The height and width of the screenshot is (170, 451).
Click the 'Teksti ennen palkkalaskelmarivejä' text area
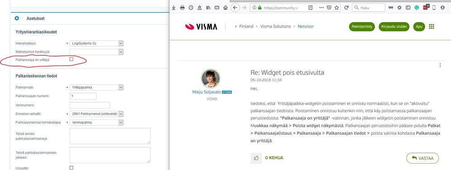pyautogui.click(x=110, y=136)
